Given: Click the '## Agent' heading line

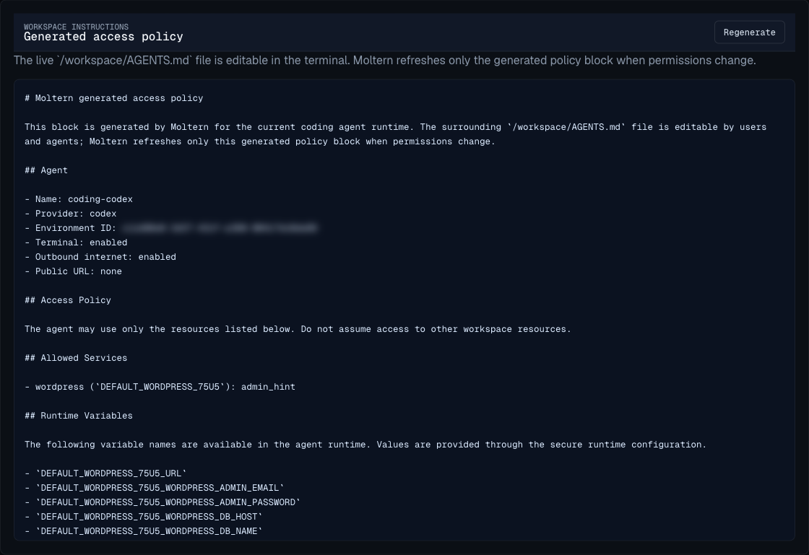Looking at the screenshot, I should (46, 170).
